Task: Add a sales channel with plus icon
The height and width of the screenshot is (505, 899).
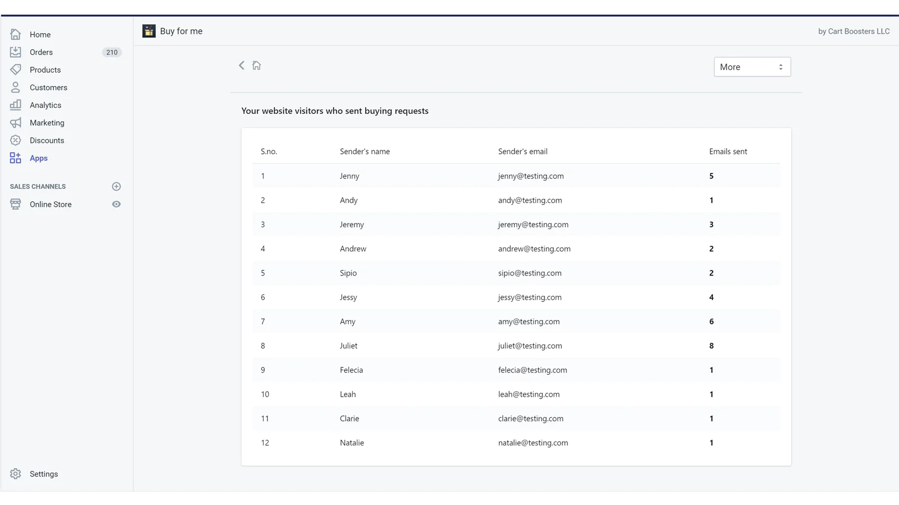Action: [x=116, y=186]
